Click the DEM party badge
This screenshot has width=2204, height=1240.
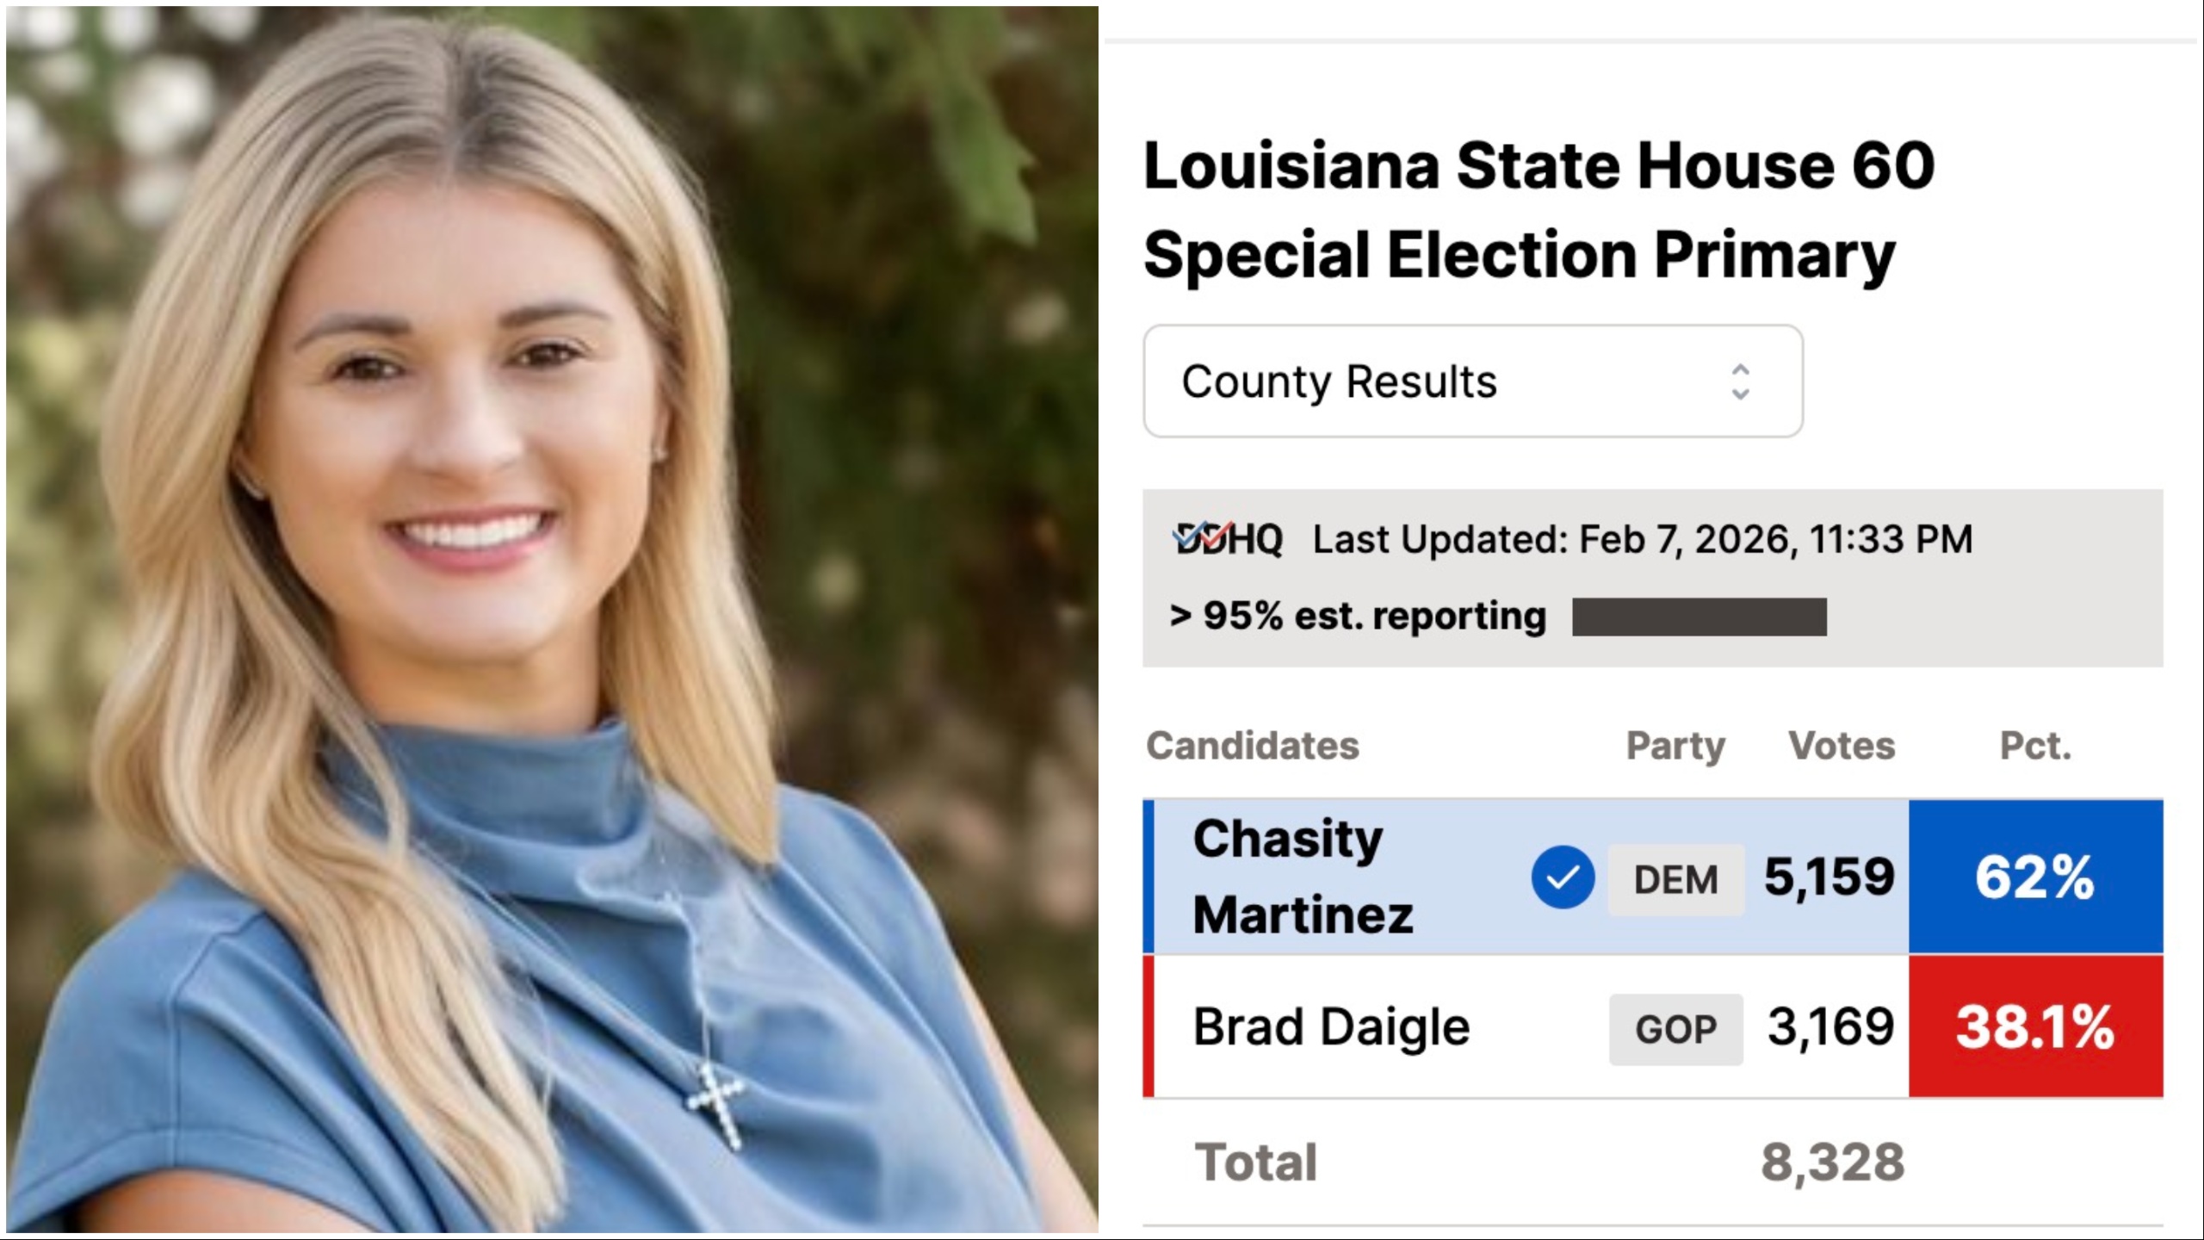[1675, 879]
